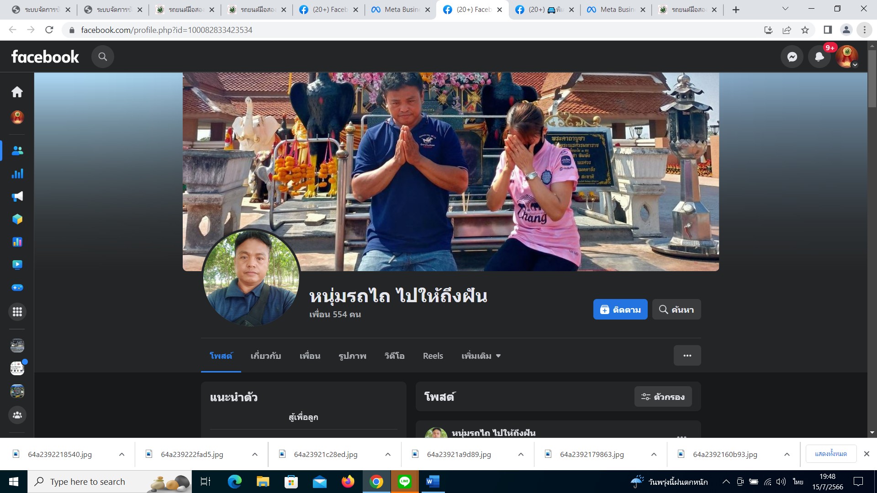Go to Facebook Home icon
This screenshot has width=877, height=493.
[17, 92]
